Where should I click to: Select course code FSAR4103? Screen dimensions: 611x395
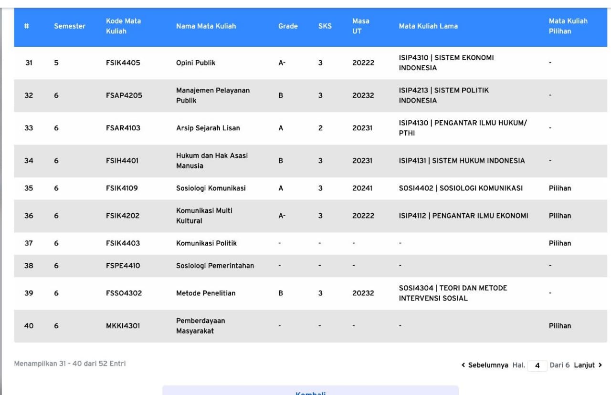click(x=123, y=128)
